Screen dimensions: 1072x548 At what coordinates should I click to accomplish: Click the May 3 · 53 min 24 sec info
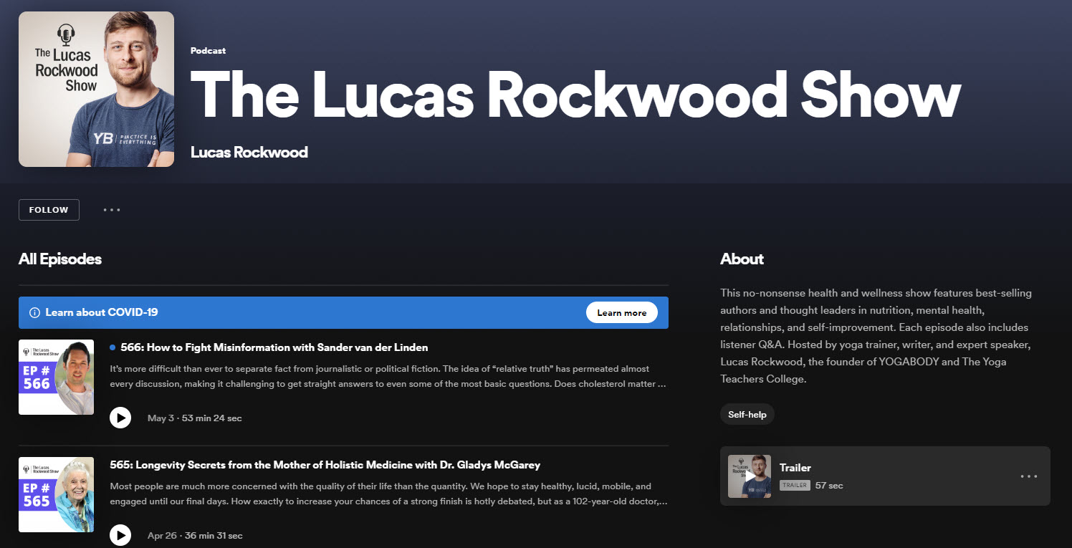point(194,418)
